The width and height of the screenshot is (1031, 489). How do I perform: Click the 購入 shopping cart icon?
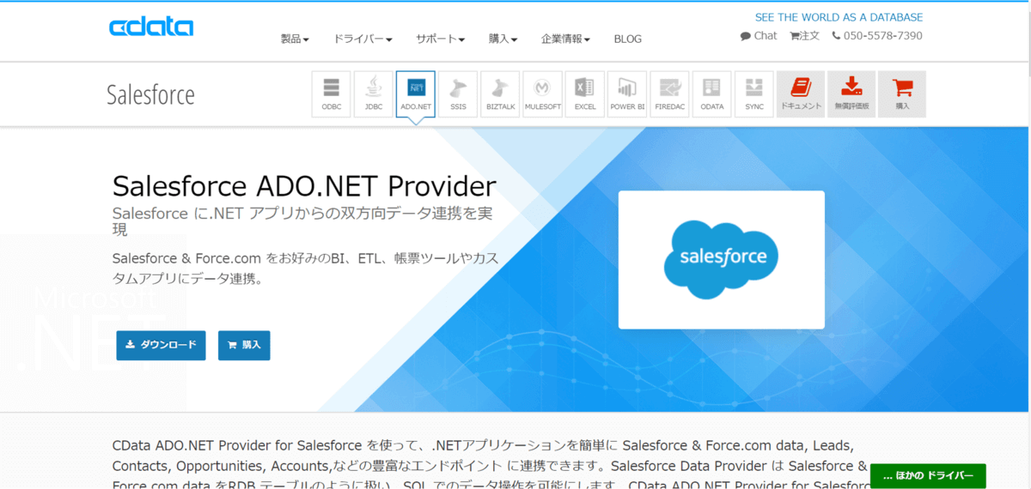click(x=902, y=94)
